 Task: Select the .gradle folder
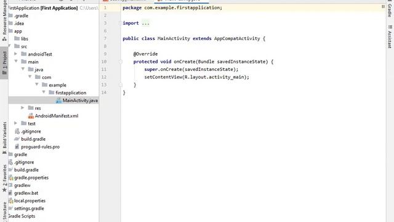click(x=21, y=15)
